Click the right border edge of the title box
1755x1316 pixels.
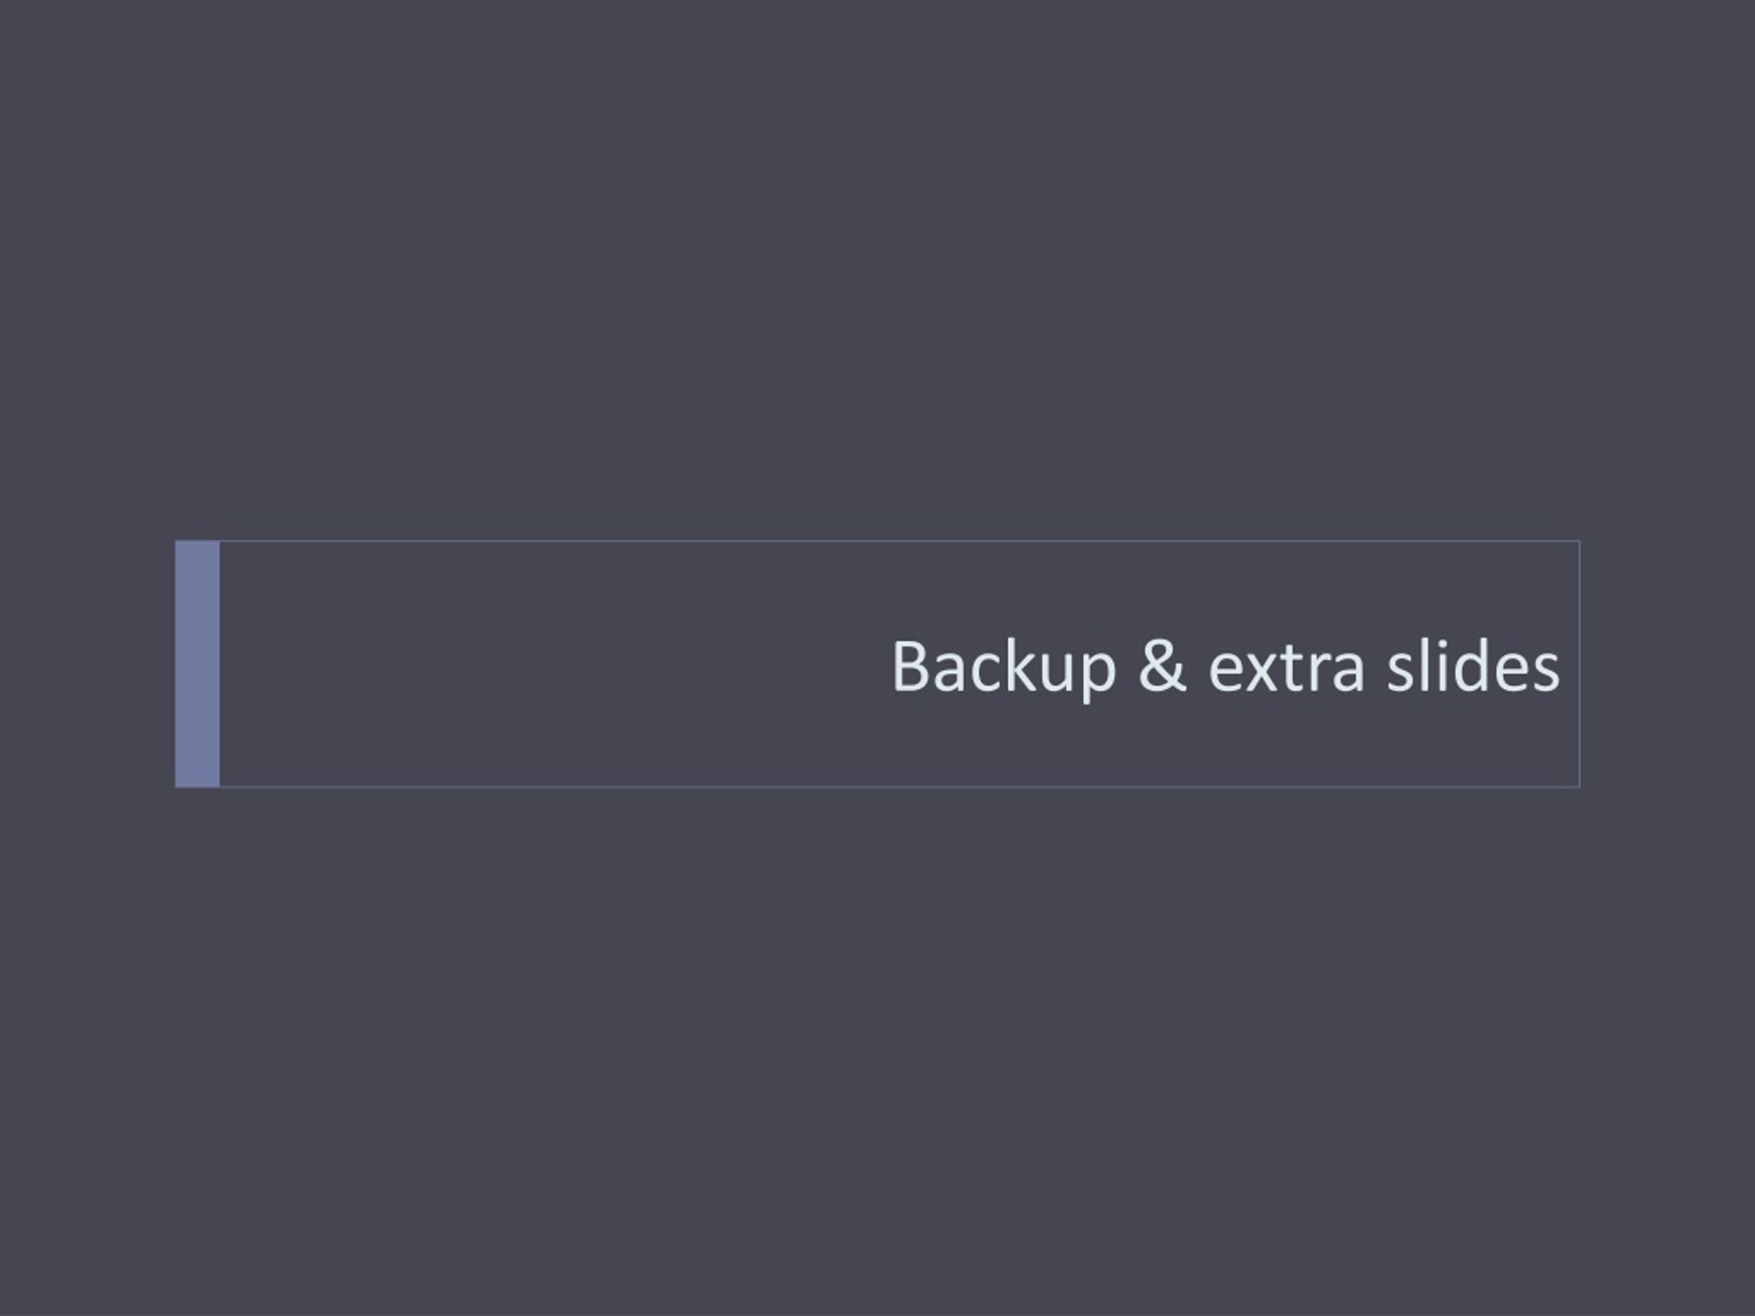pos(1579,664)
